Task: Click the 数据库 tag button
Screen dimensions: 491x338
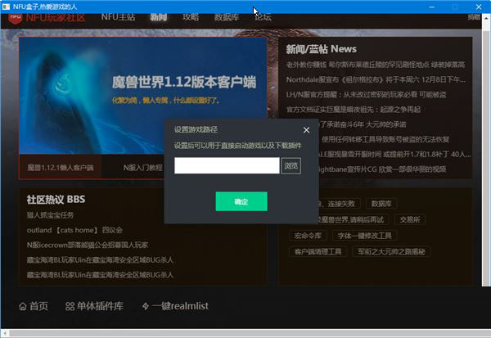Action: click(381, 204)
